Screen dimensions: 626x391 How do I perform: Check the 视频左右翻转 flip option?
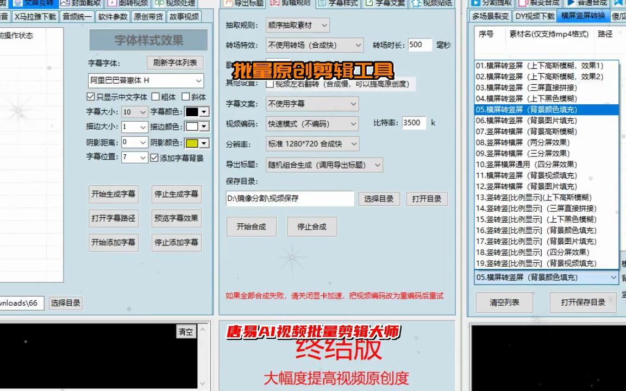[x=268, y=84]
